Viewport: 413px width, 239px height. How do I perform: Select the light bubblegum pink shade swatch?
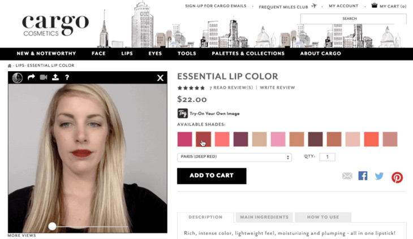(x=278, y=139)
